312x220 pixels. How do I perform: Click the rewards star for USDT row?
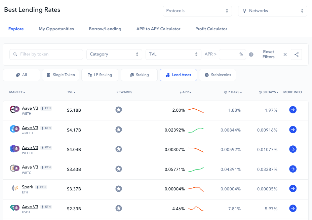pyautogui.click(x=119, y=209)
